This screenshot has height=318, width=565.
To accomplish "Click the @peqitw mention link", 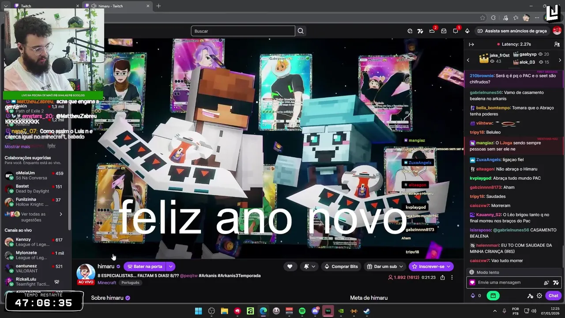I will (x=188, y=276).
